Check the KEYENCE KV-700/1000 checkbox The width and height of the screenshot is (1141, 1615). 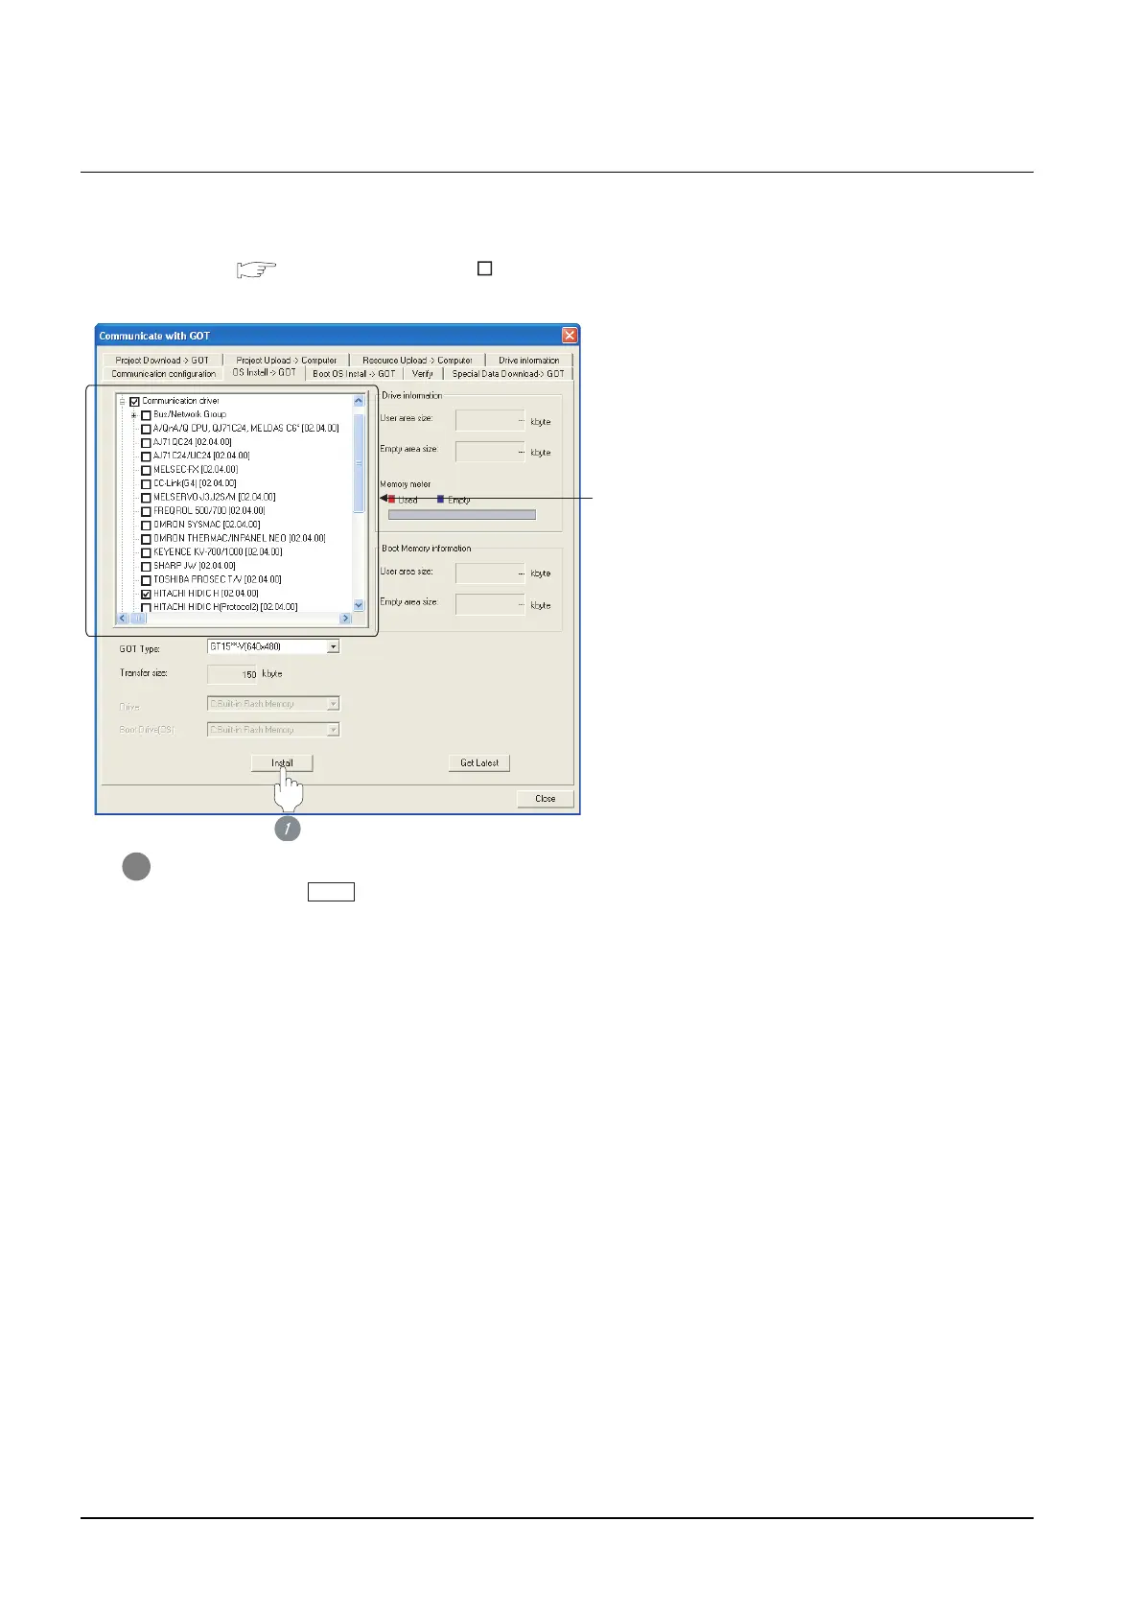click(x=147, y=552)
